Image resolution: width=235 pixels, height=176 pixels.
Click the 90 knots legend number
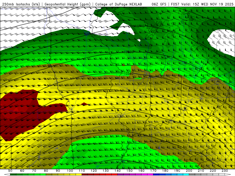click(58, 171)
